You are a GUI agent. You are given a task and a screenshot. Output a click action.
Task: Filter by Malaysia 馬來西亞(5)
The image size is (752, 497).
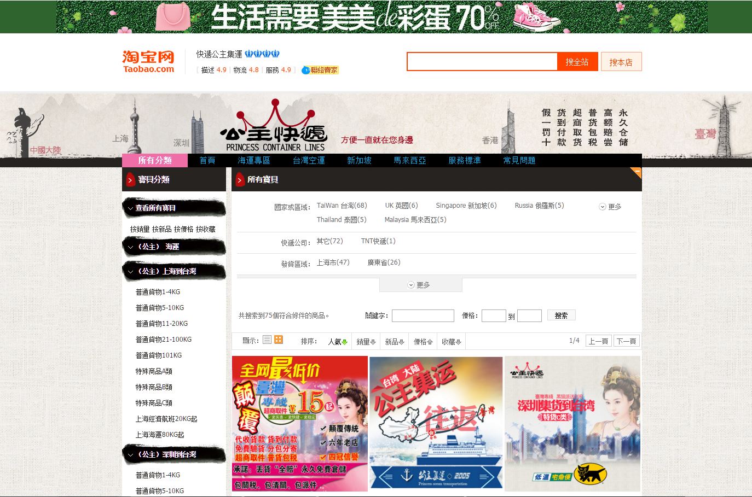pyautogui.click(x=415, y=220)
